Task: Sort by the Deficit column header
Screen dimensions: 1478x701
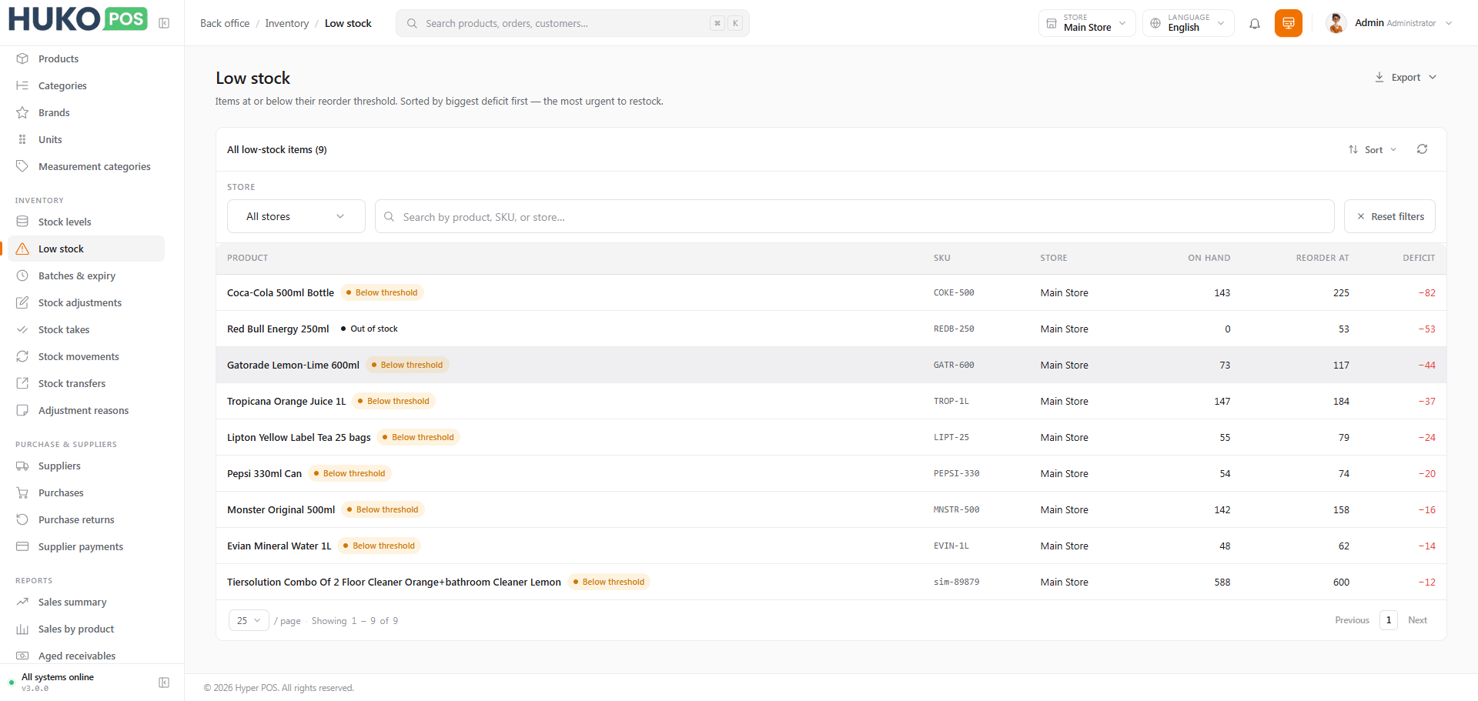Action: point(1419,258)
